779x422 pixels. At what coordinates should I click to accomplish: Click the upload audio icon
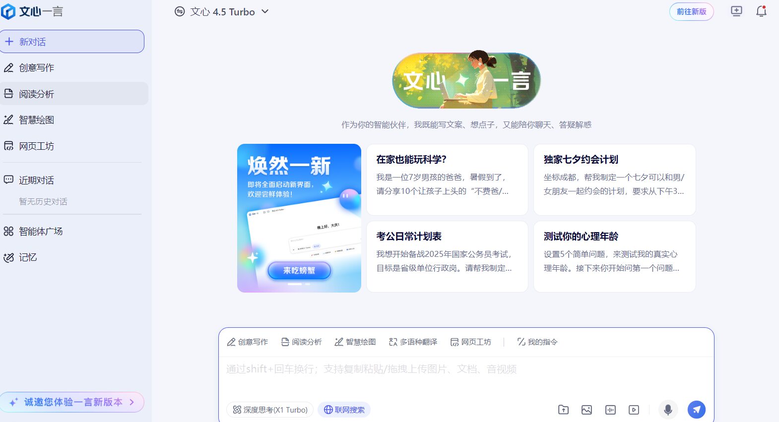pyautogui.click(x=610, y=410)
